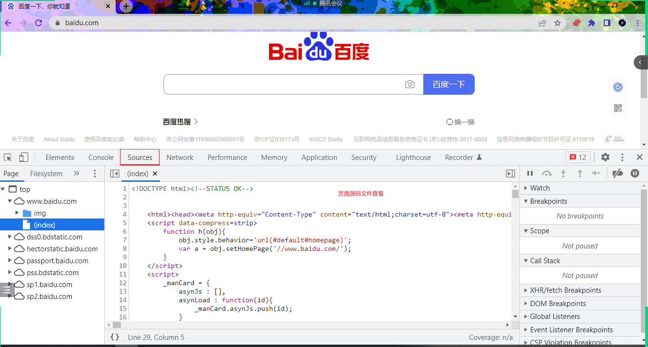This screenshot has width=648, height=347.
Task: Toggle deactivate breakpoints icon
Action: coord(618,174)
